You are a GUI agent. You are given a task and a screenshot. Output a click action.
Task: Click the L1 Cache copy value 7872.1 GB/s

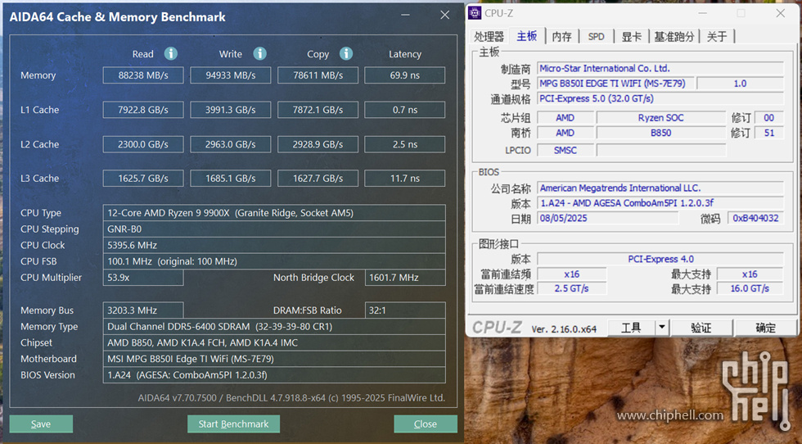point(318,110)
